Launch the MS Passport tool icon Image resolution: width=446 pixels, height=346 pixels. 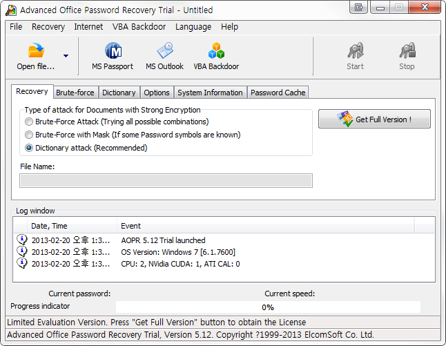(113, 50)
